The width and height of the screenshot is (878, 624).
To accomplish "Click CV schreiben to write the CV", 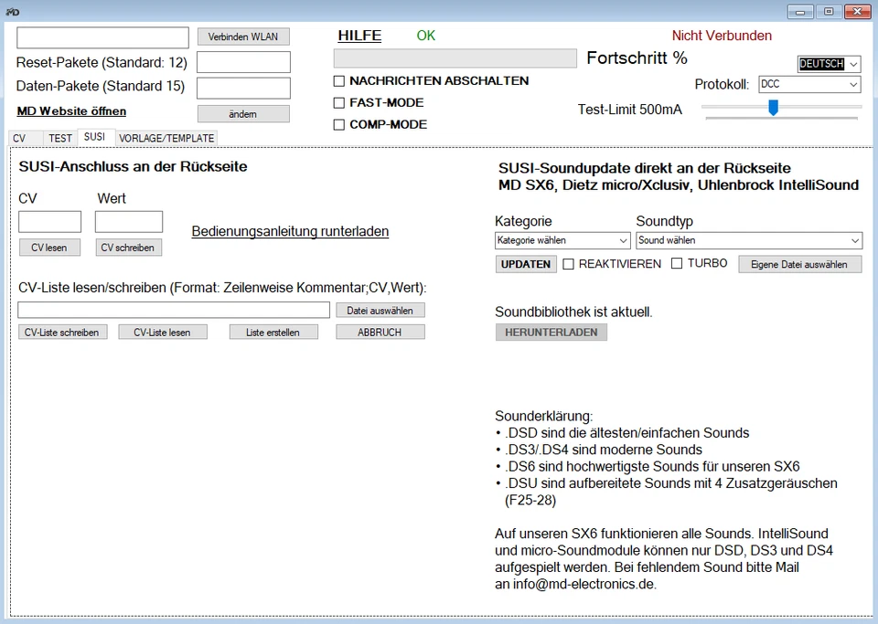I will [x=128, y=247].
